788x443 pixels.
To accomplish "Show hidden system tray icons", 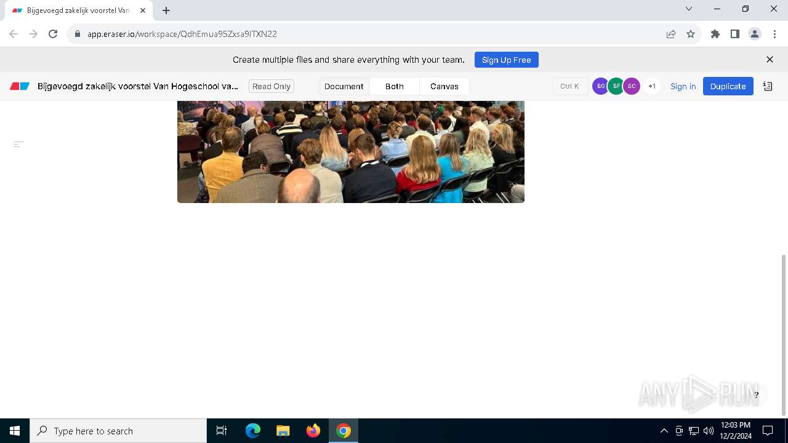I will (664, 431).
